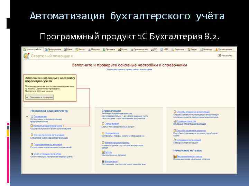Click the Отчет о текущих настройках icon

click(32, 154)
